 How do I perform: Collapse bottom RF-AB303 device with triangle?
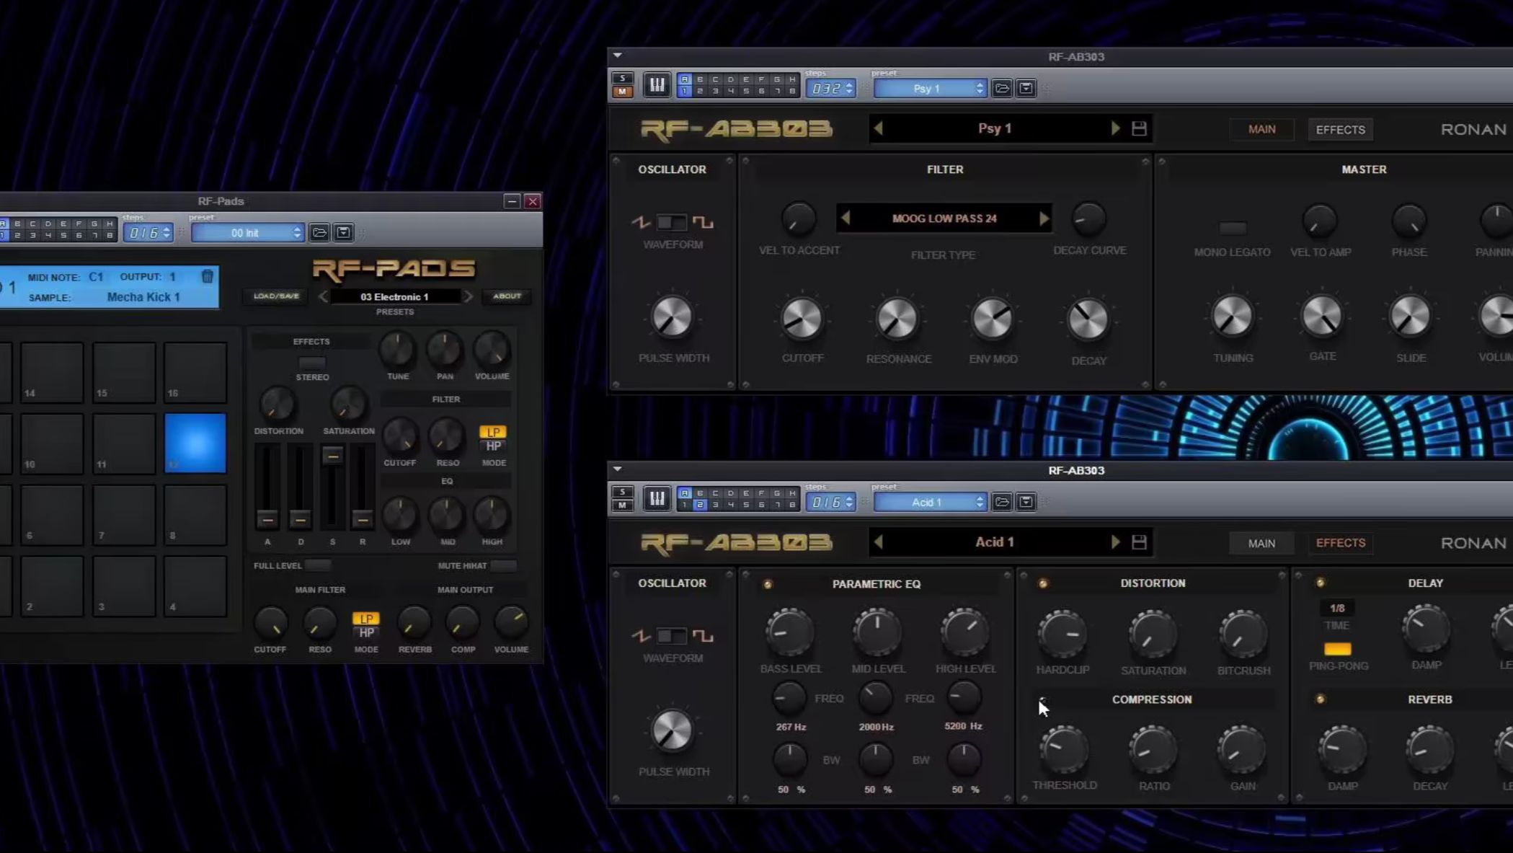pyautogui.click(x=618, y=469)
